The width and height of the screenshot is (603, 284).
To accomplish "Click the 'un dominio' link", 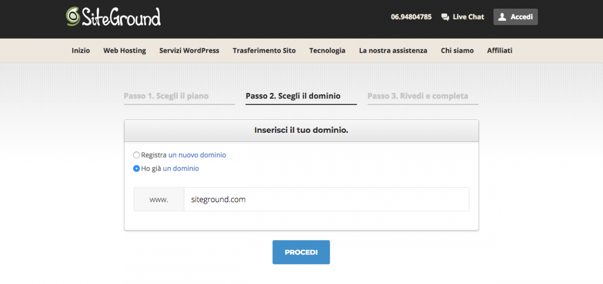I will [181, 169].
